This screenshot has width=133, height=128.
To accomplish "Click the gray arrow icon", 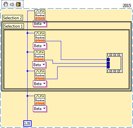I will coord(12,5).
